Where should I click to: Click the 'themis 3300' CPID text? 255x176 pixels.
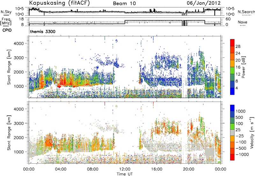(43, 31)
